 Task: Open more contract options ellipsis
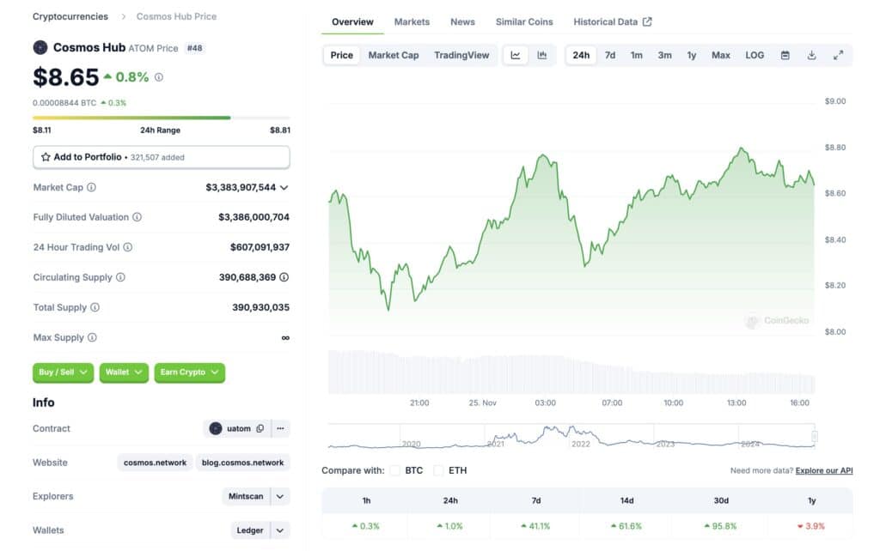tap(281, 429)
